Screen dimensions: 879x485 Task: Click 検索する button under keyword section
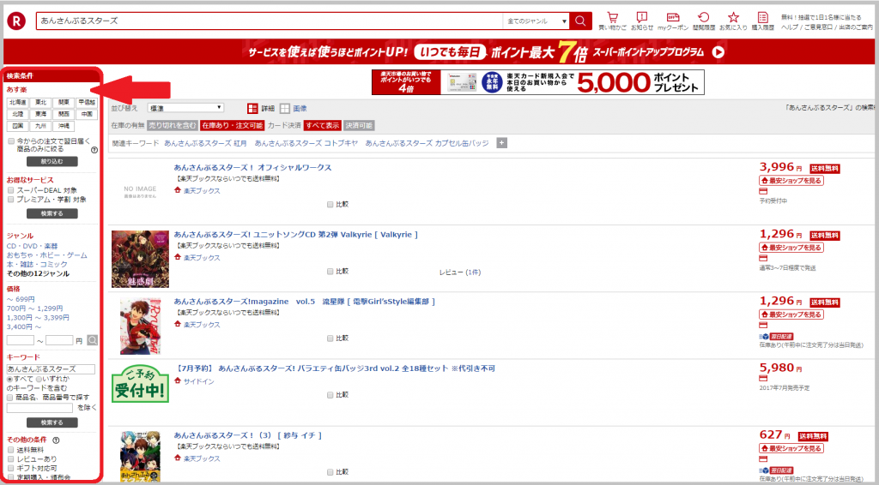pyautogui.click(x=52, y=423)
